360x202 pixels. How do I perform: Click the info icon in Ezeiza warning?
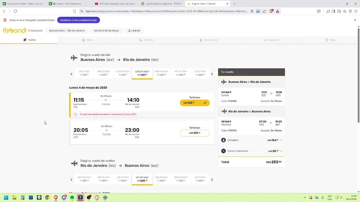click(75, 114)
